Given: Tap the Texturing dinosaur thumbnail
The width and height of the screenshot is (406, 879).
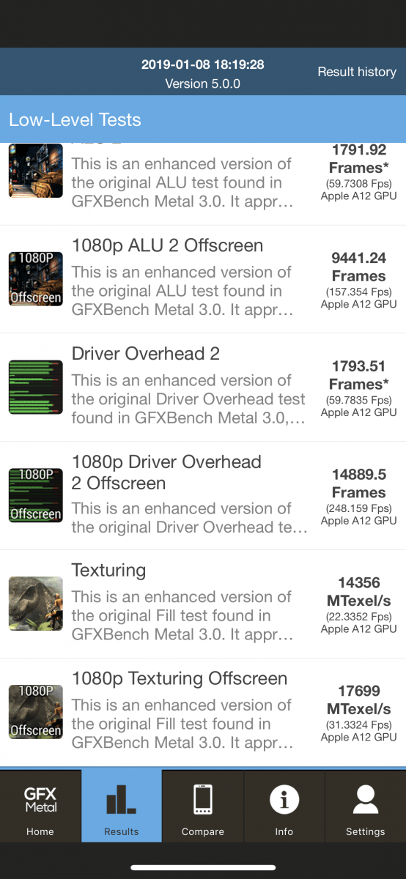Looking at the screenshot, I should [x=36, y=604].
